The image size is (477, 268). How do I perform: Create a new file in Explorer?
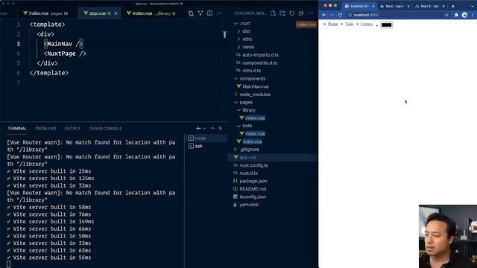tap(273, 13)
